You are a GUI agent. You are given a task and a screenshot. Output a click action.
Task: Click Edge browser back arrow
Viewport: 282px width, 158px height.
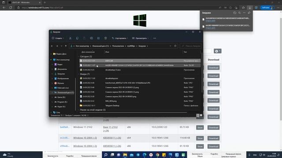pyautogui.click(x=4, y=8)
